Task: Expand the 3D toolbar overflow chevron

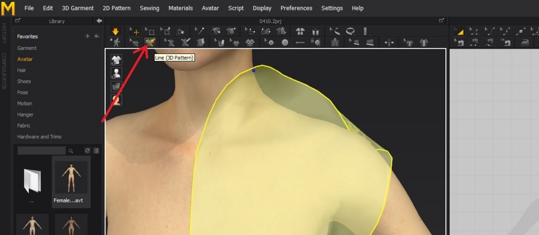Action: (443, 42)
